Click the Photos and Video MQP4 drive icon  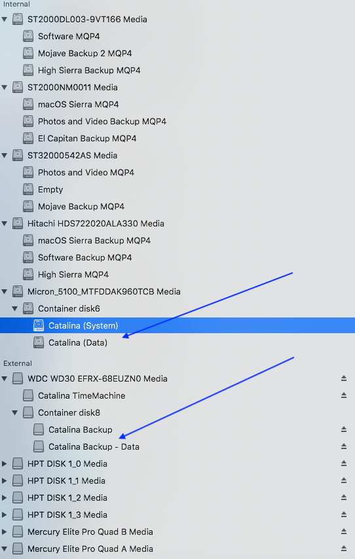28,172
